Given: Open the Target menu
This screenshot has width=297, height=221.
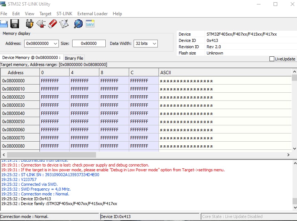Looking at the screenshot, I should pyautogui.click(x=45, y=14).
